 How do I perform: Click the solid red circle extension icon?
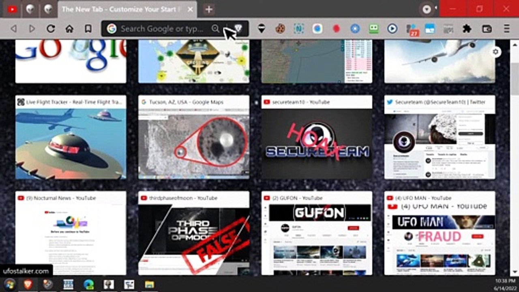coord(336,28)
